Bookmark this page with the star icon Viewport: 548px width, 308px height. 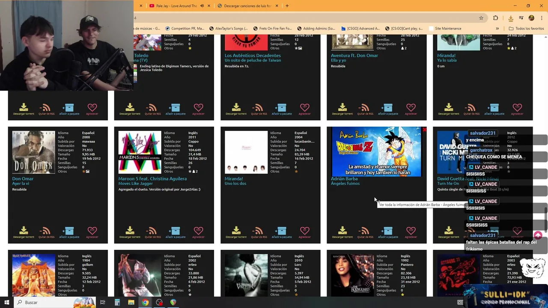pos(481,18)
